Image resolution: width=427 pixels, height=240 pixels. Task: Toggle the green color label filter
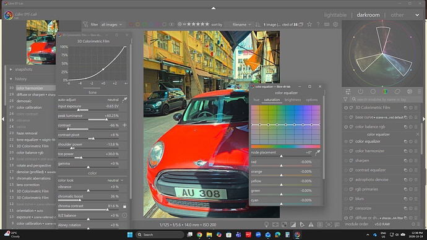click(144, 25)
